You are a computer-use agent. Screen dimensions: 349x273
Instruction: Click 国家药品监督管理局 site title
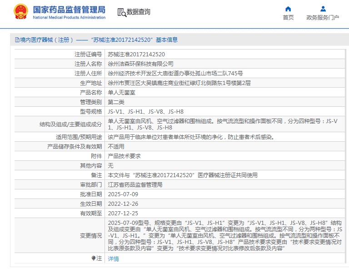(x=69, y=10)
